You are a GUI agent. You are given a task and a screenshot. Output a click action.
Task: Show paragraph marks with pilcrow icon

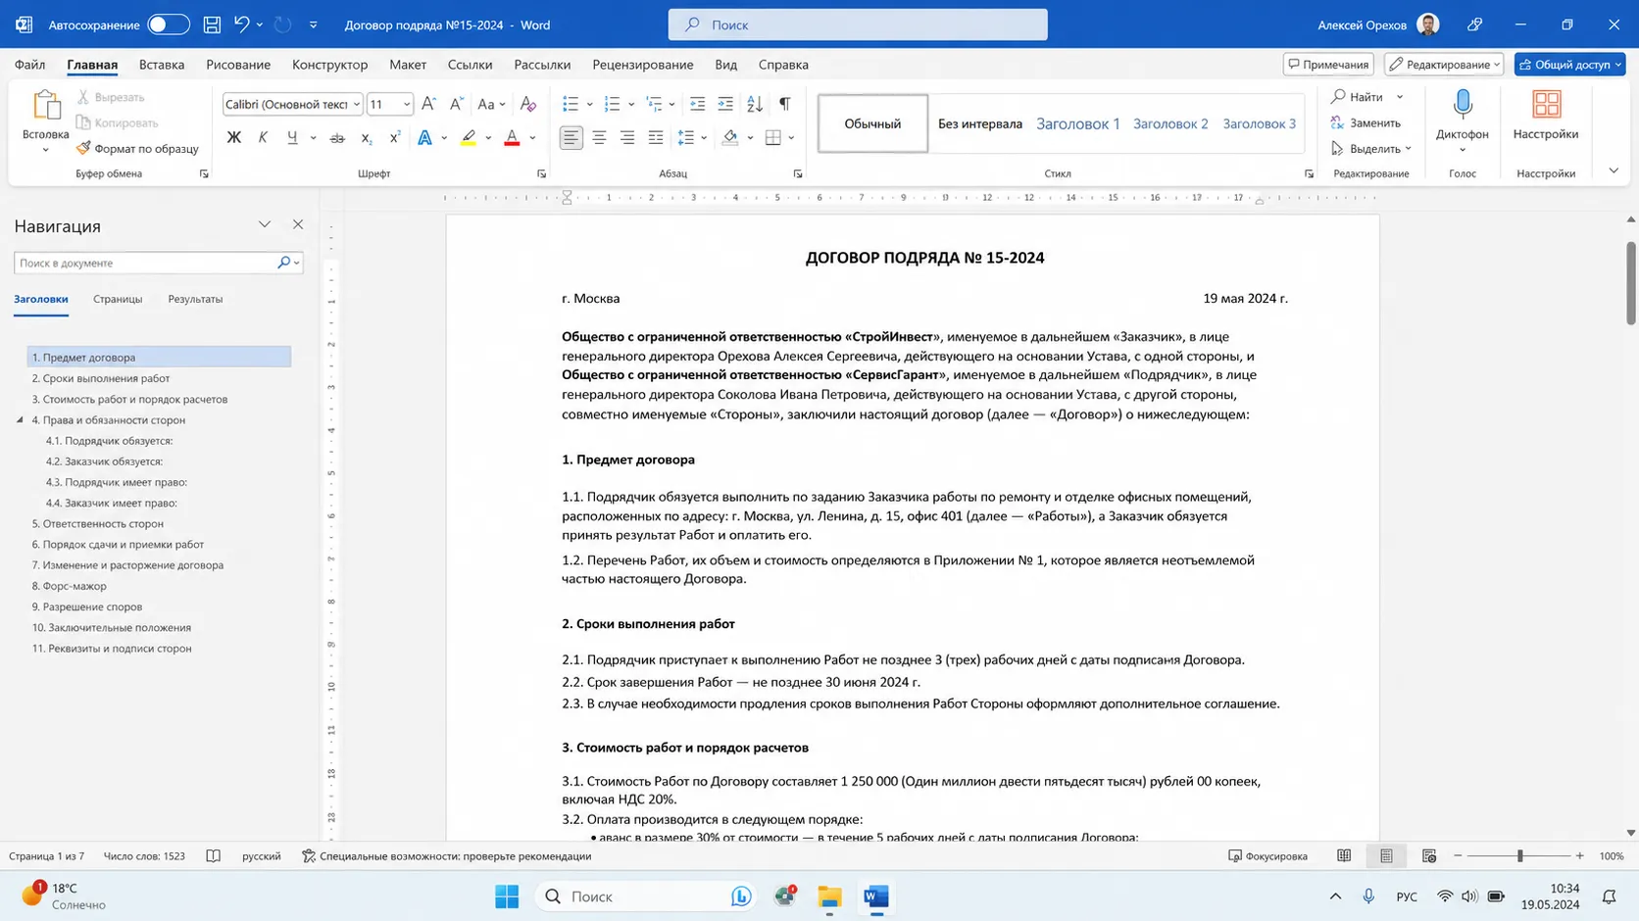785,104
